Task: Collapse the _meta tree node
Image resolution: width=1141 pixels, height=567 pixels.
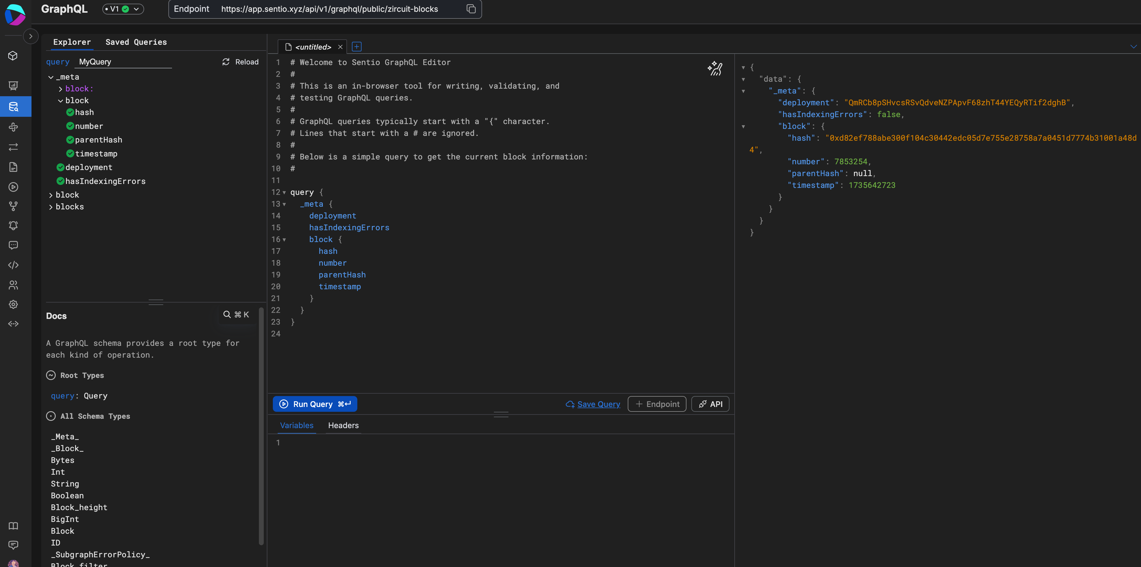Action: (x=51, y=77)
